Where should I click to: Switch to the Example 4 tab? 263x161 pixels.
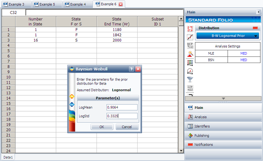(x=78, y=4)
